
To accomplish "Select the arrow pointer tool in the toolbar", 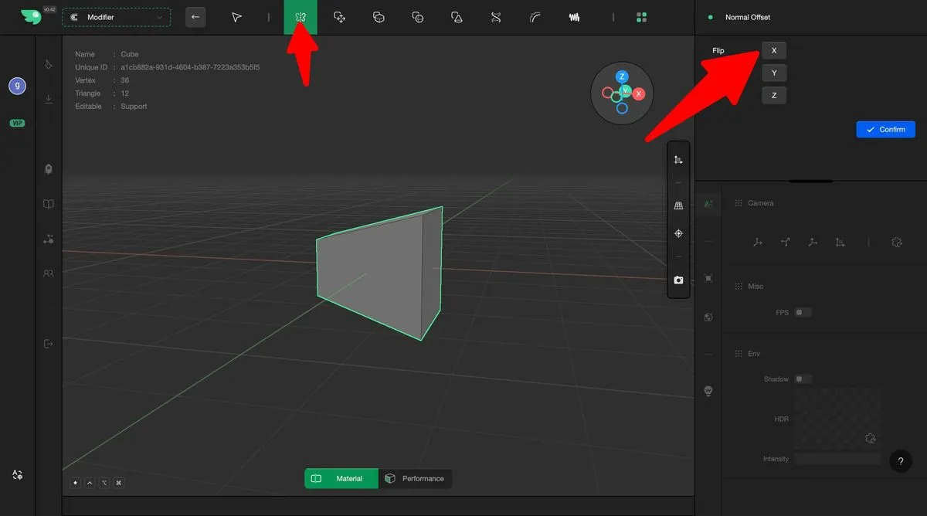I will coord(237,17).
